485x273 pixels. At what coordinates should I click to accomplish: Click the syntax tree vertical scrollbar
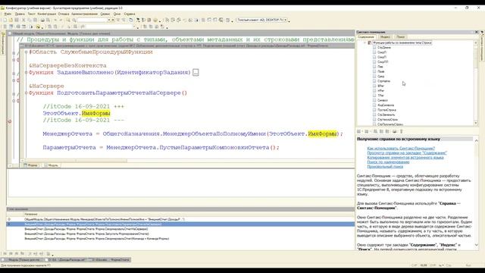[x=476, y=83]
